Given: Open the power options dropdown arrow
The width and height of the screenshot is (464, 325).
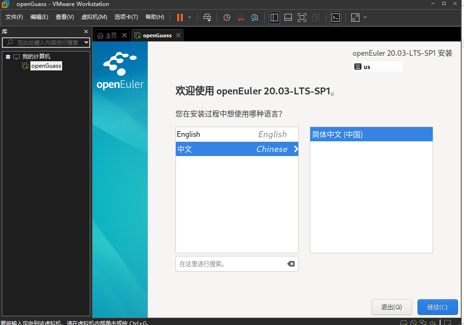Looking at the screenshot, I should [x=190, y=17].
